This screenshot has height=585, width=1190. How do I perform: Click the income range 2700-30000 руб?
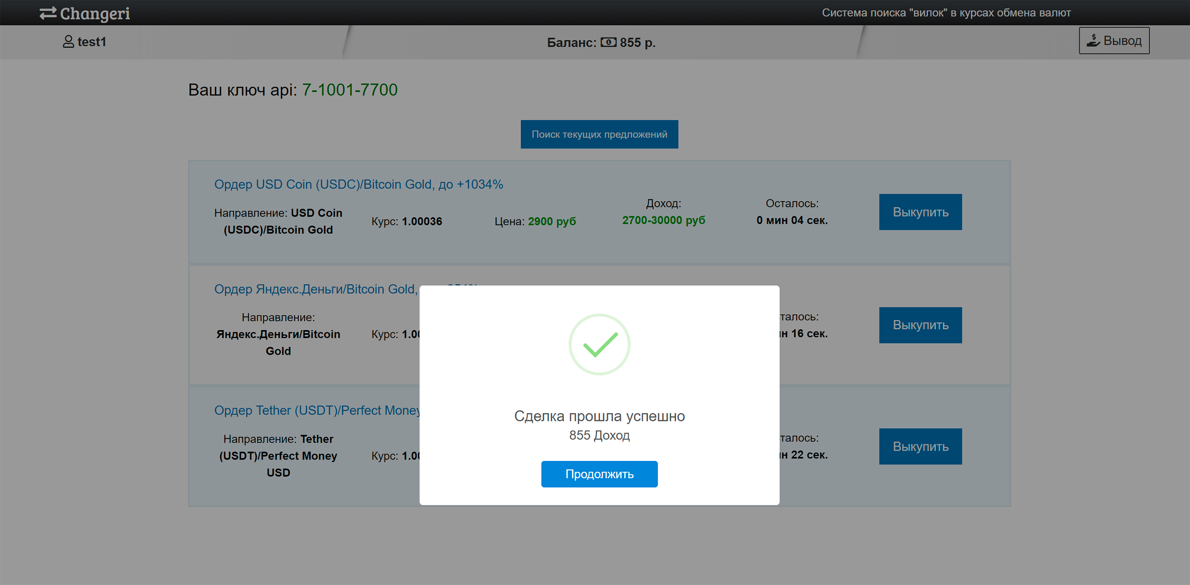(x=663, y=220)
